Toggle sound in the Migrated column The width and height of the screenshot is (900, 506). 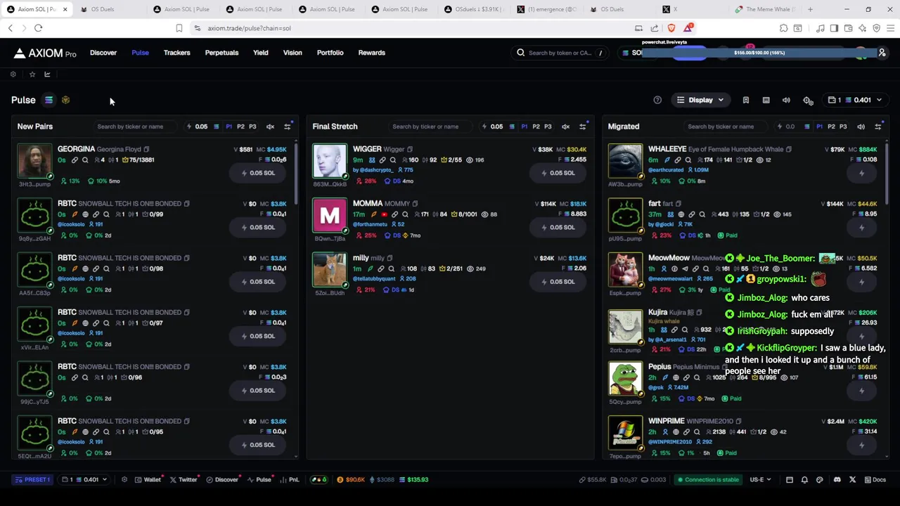(x=861, y=126)
